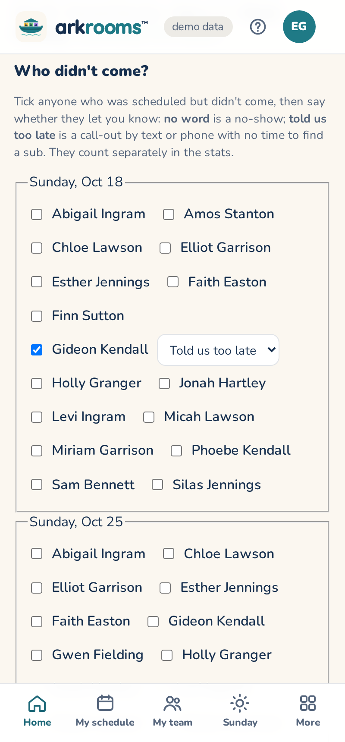The height and width of the screenshot is (742, 345).
Task: Click the arkrooms wordmark
Action: point(102,27)
